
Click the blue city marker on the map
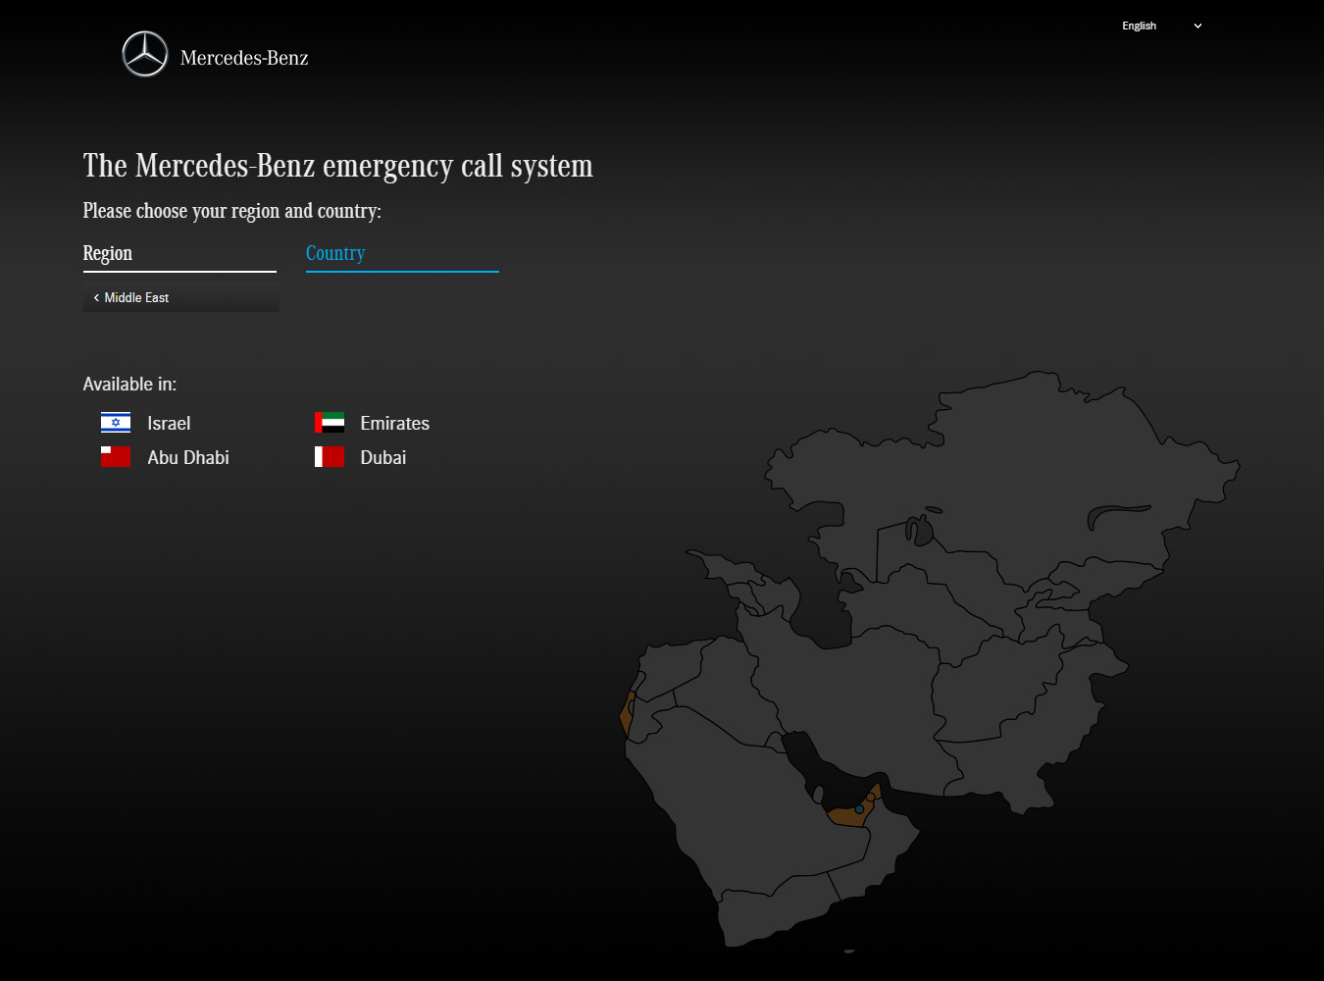tap(859, 809)
